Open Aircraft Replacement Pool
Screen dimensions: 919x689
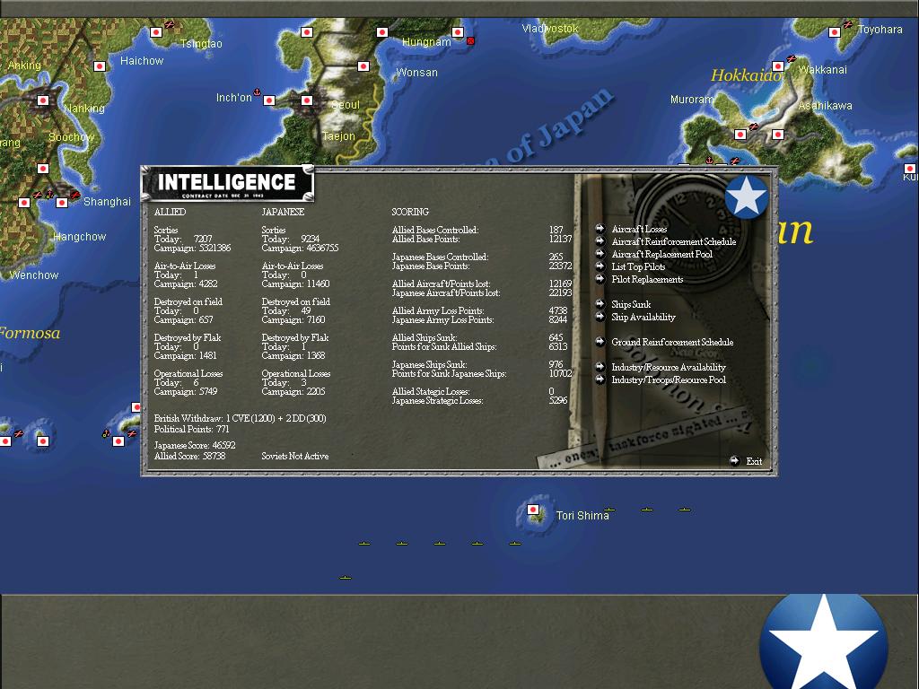coord(661,254)
